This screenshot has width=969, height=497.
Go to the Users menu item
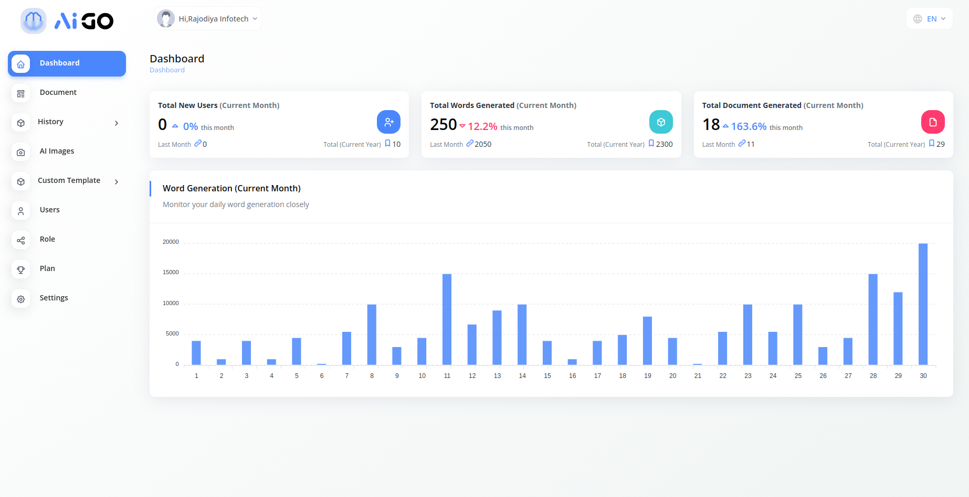point(49,210)
